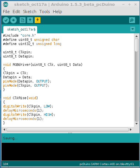The image size is (140, 168).
Task: Click the Verify checkmark button
Action: 6,20
